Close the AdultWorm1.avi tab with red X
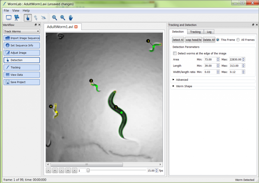Image resolution: width=259 pixels, height=183 pixels. [x=76, y=27]
